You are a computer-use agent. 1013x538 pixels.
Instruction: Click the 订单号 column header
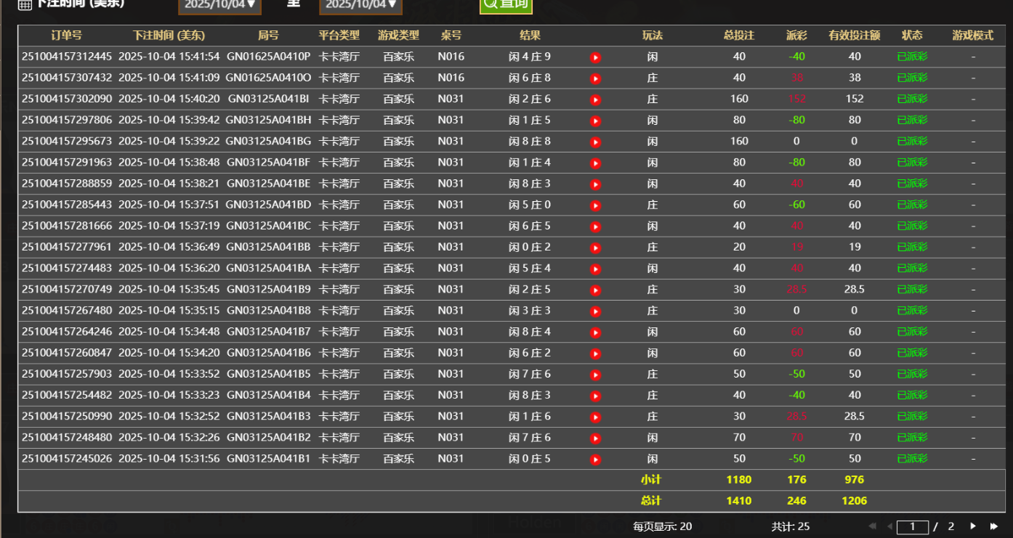click(x=66, y=36)
